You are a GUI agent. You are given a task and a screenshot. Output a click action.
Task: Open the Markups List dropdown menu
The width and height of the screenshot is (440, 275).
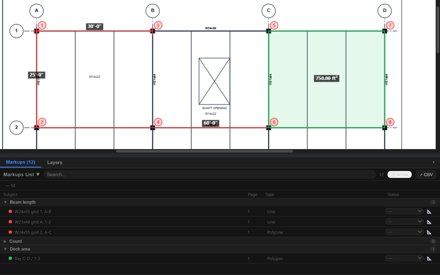coord(21,175)
